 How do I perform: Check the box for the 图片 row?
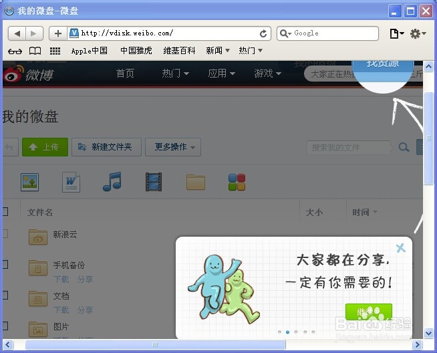(x=5, y=326)
